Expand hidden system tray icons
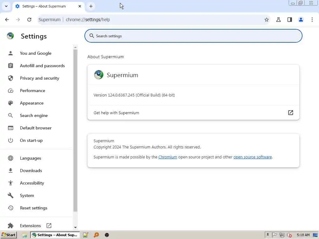This screenshot has width=319, height=239. click(x=268, y=235)
